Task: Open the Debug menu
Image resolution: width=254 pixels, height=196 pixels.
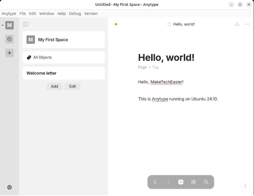Action: point(75,13)
